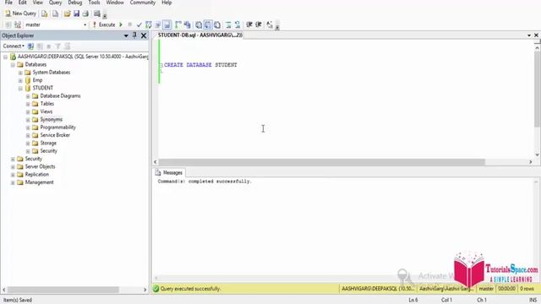Click the Database Engine Query icon beside New Query
The width and height of the screenshot is (541, 304).
pyautogui.click(x=45, y=14)
